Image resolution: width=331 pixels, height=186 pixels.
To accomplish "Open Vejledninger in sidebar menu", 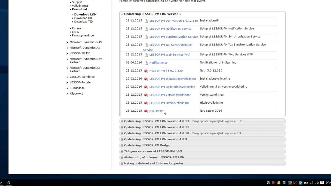I will pos(80,6).
